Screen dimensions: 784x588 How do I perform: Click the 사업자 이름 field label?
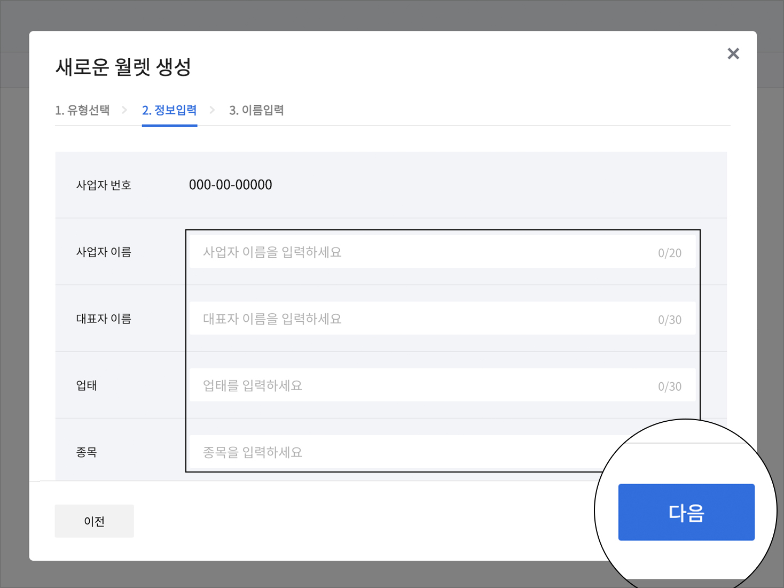click(104, 252)
